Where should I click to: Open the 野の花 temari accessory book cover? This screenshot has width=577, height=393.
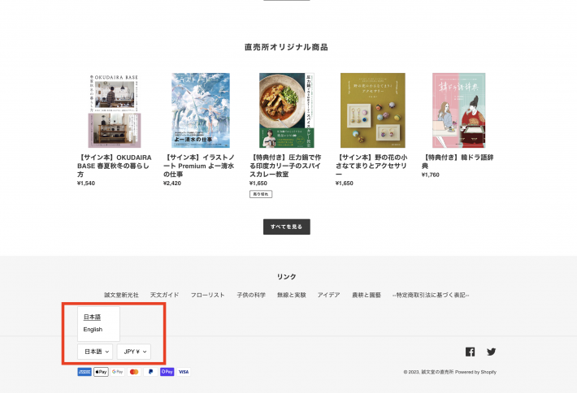[373, 110]
